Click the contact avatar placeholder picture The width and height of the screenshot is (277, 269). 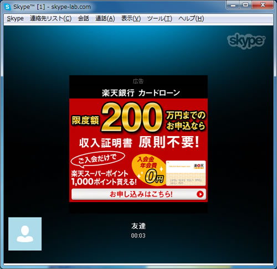(x=25, y=234)
